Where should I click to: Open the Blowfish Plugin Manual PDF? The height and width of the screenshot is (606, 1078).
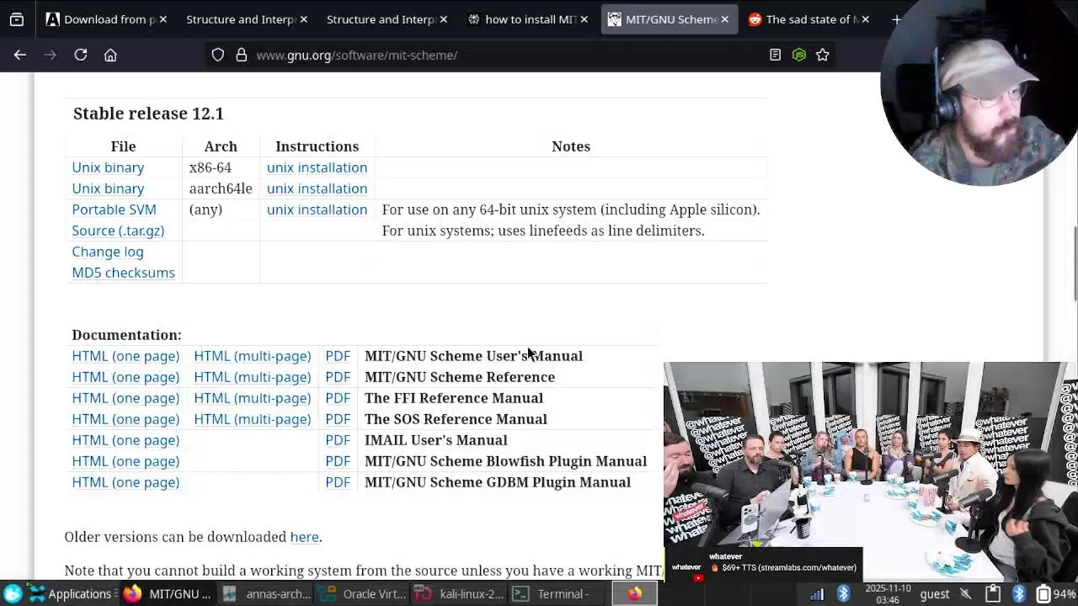[338, 461]
